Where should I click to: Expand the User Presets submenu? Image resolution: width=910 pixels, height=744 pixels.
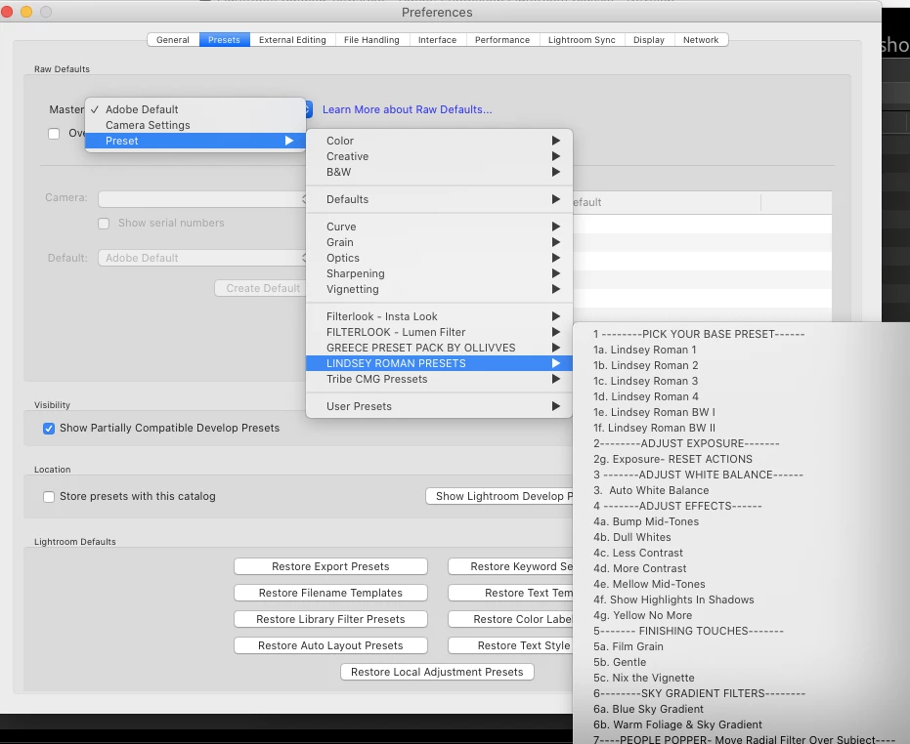click(439, 406)
